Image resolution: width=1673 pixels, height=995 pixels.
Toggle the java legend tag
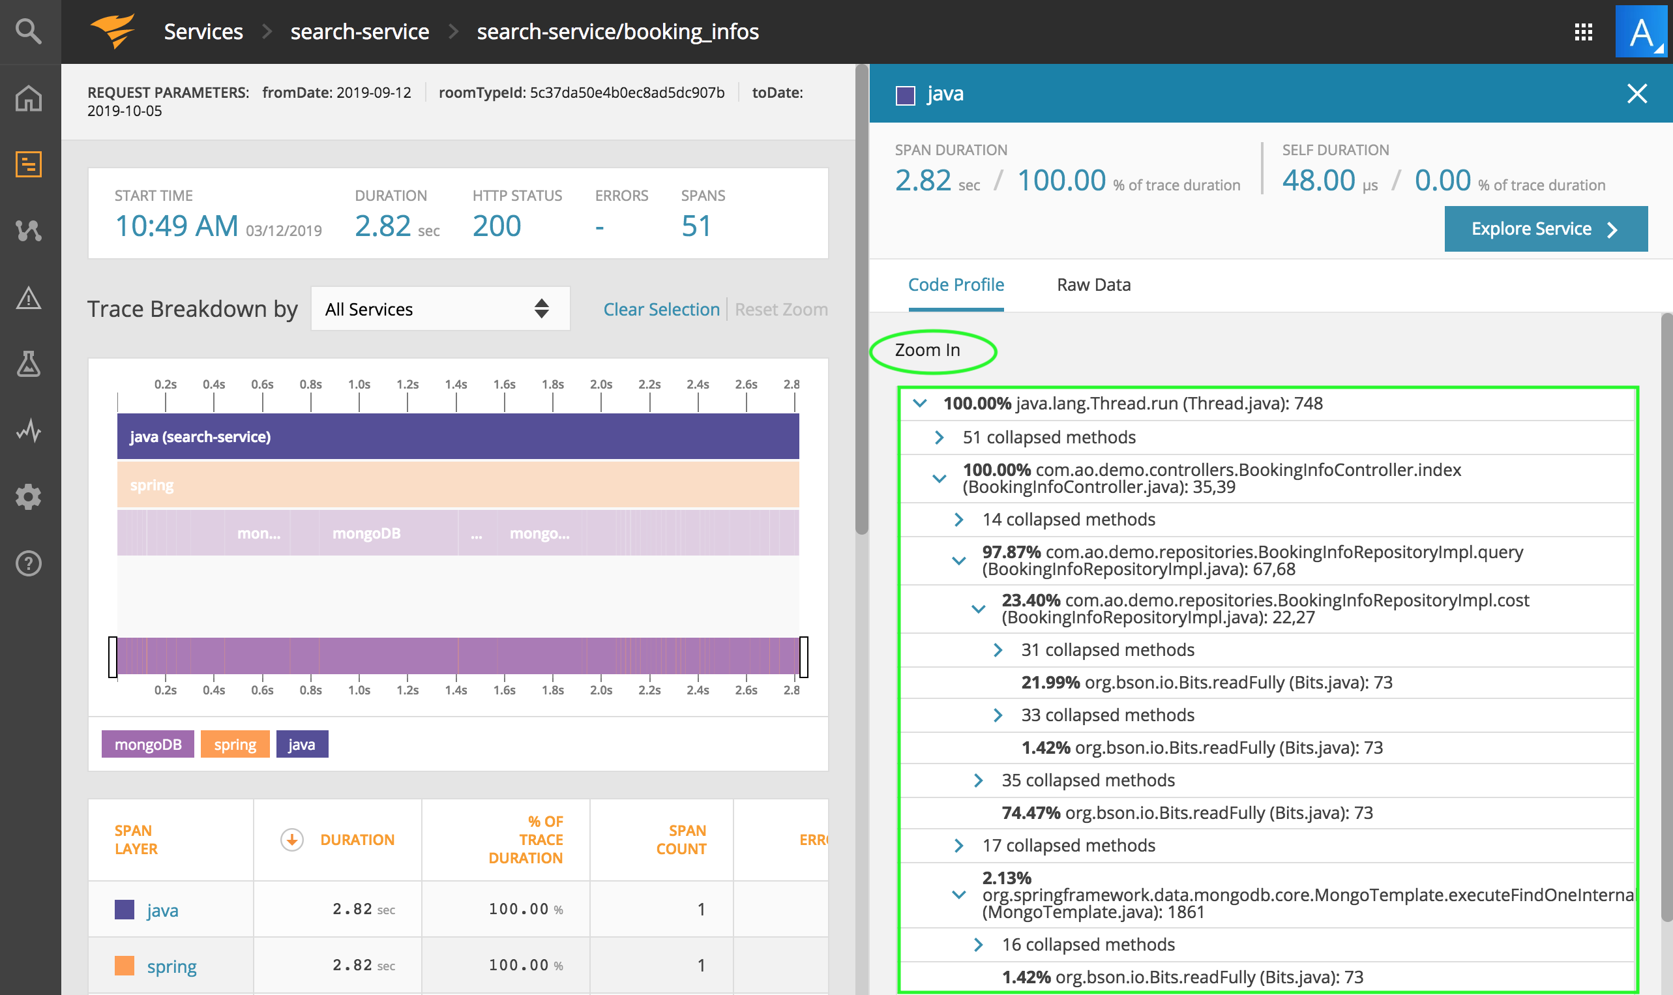click(302, 744)
